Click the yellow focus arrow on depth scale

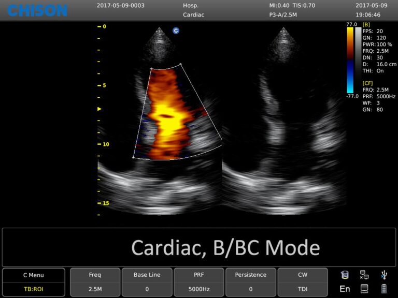click(99, 109)
